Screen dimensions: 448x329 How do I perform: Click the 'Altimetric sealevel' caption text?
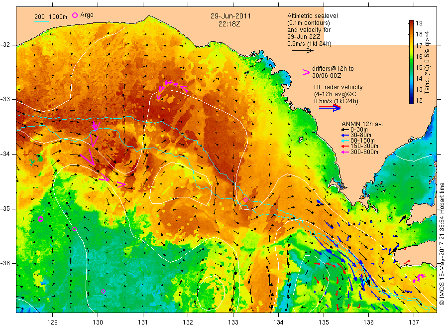pos(313,16)
